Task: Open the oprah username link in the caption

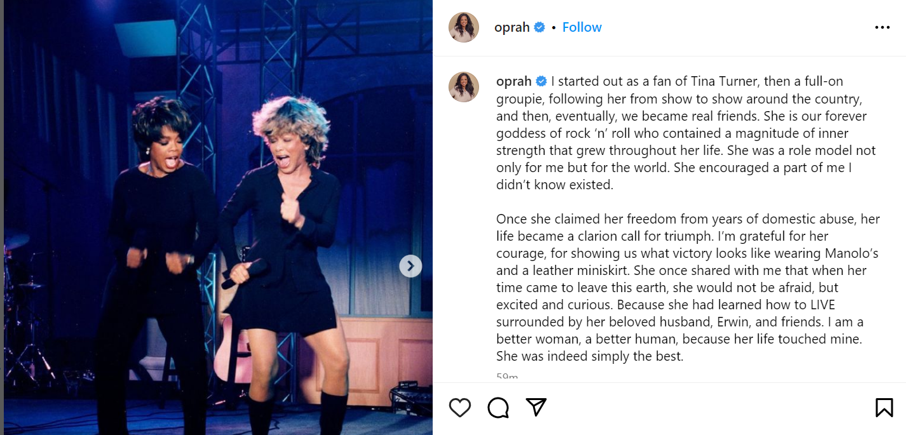Action: pyautogui.click(x=514, y=81)
